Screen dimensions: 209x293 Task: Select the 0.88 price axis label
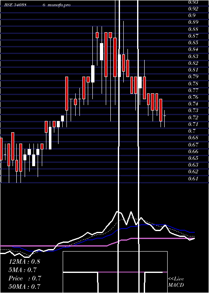click(193, 29)
